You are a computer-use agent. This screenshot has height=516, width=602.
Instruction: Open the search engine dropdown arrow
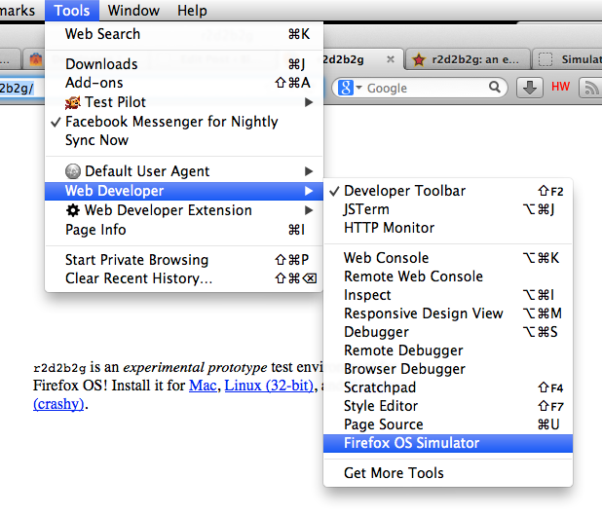(359, 88)
